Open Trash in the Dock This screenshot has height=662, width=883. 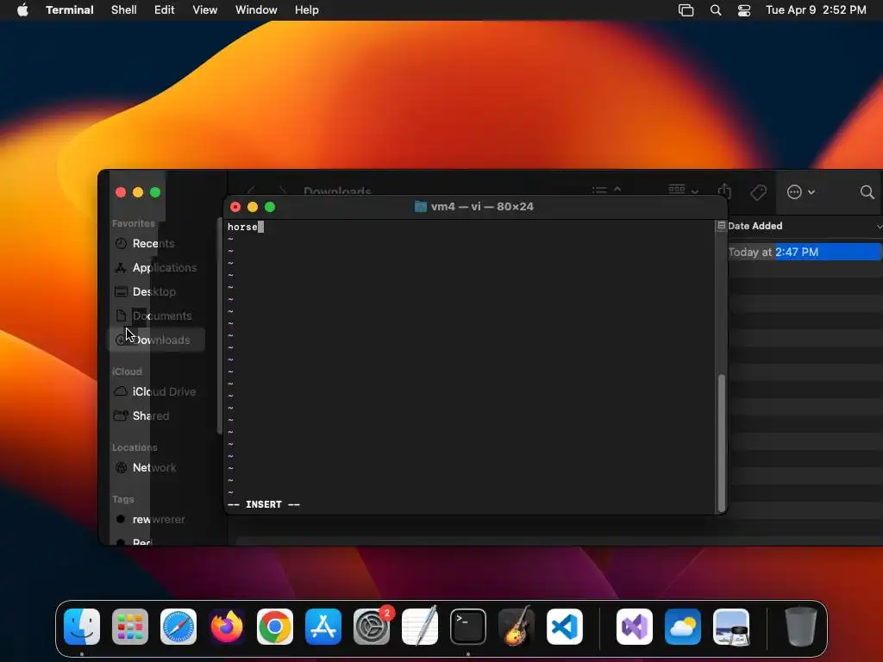tap(801, 627)
